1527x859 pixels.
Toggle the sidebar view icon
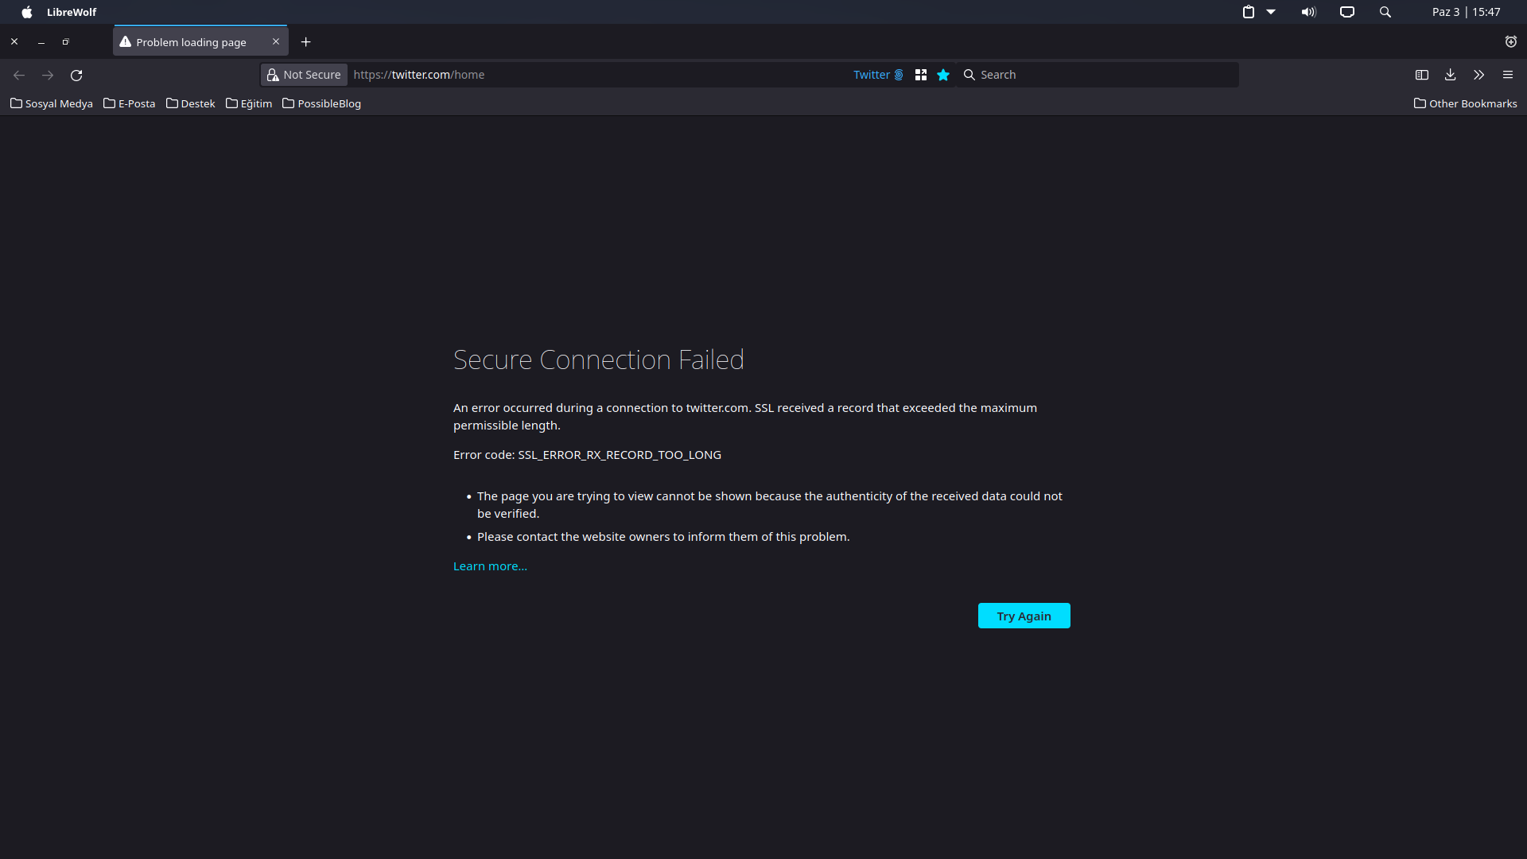pos(1422,75)
